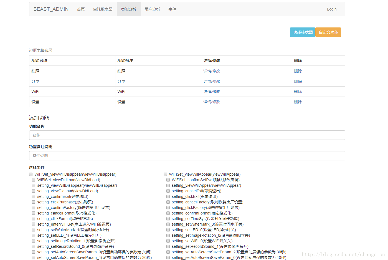Click the Login link
The width and height of the screenshot is (388, 260).
[332, 9]
